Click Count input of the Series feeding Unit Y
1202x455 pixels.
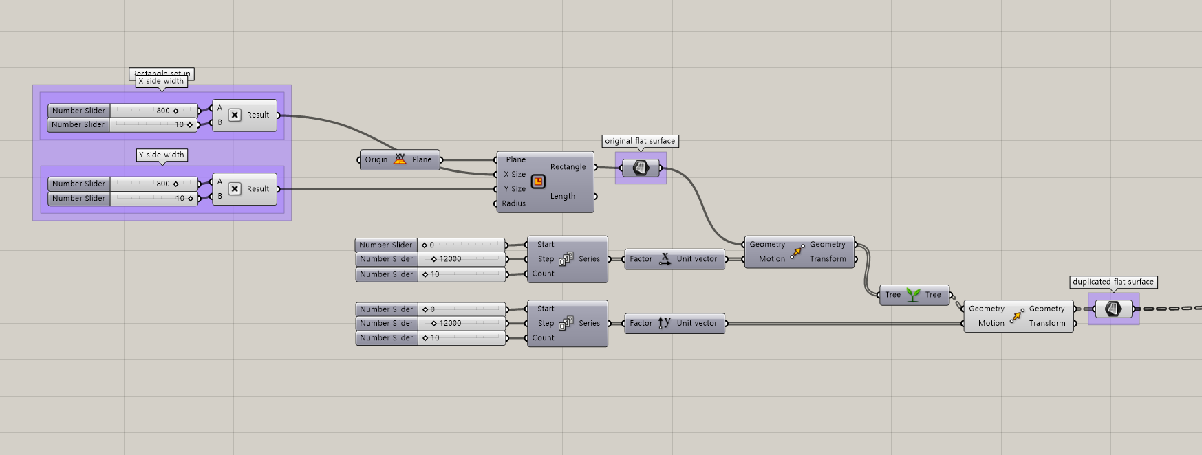tap(543, 338)
